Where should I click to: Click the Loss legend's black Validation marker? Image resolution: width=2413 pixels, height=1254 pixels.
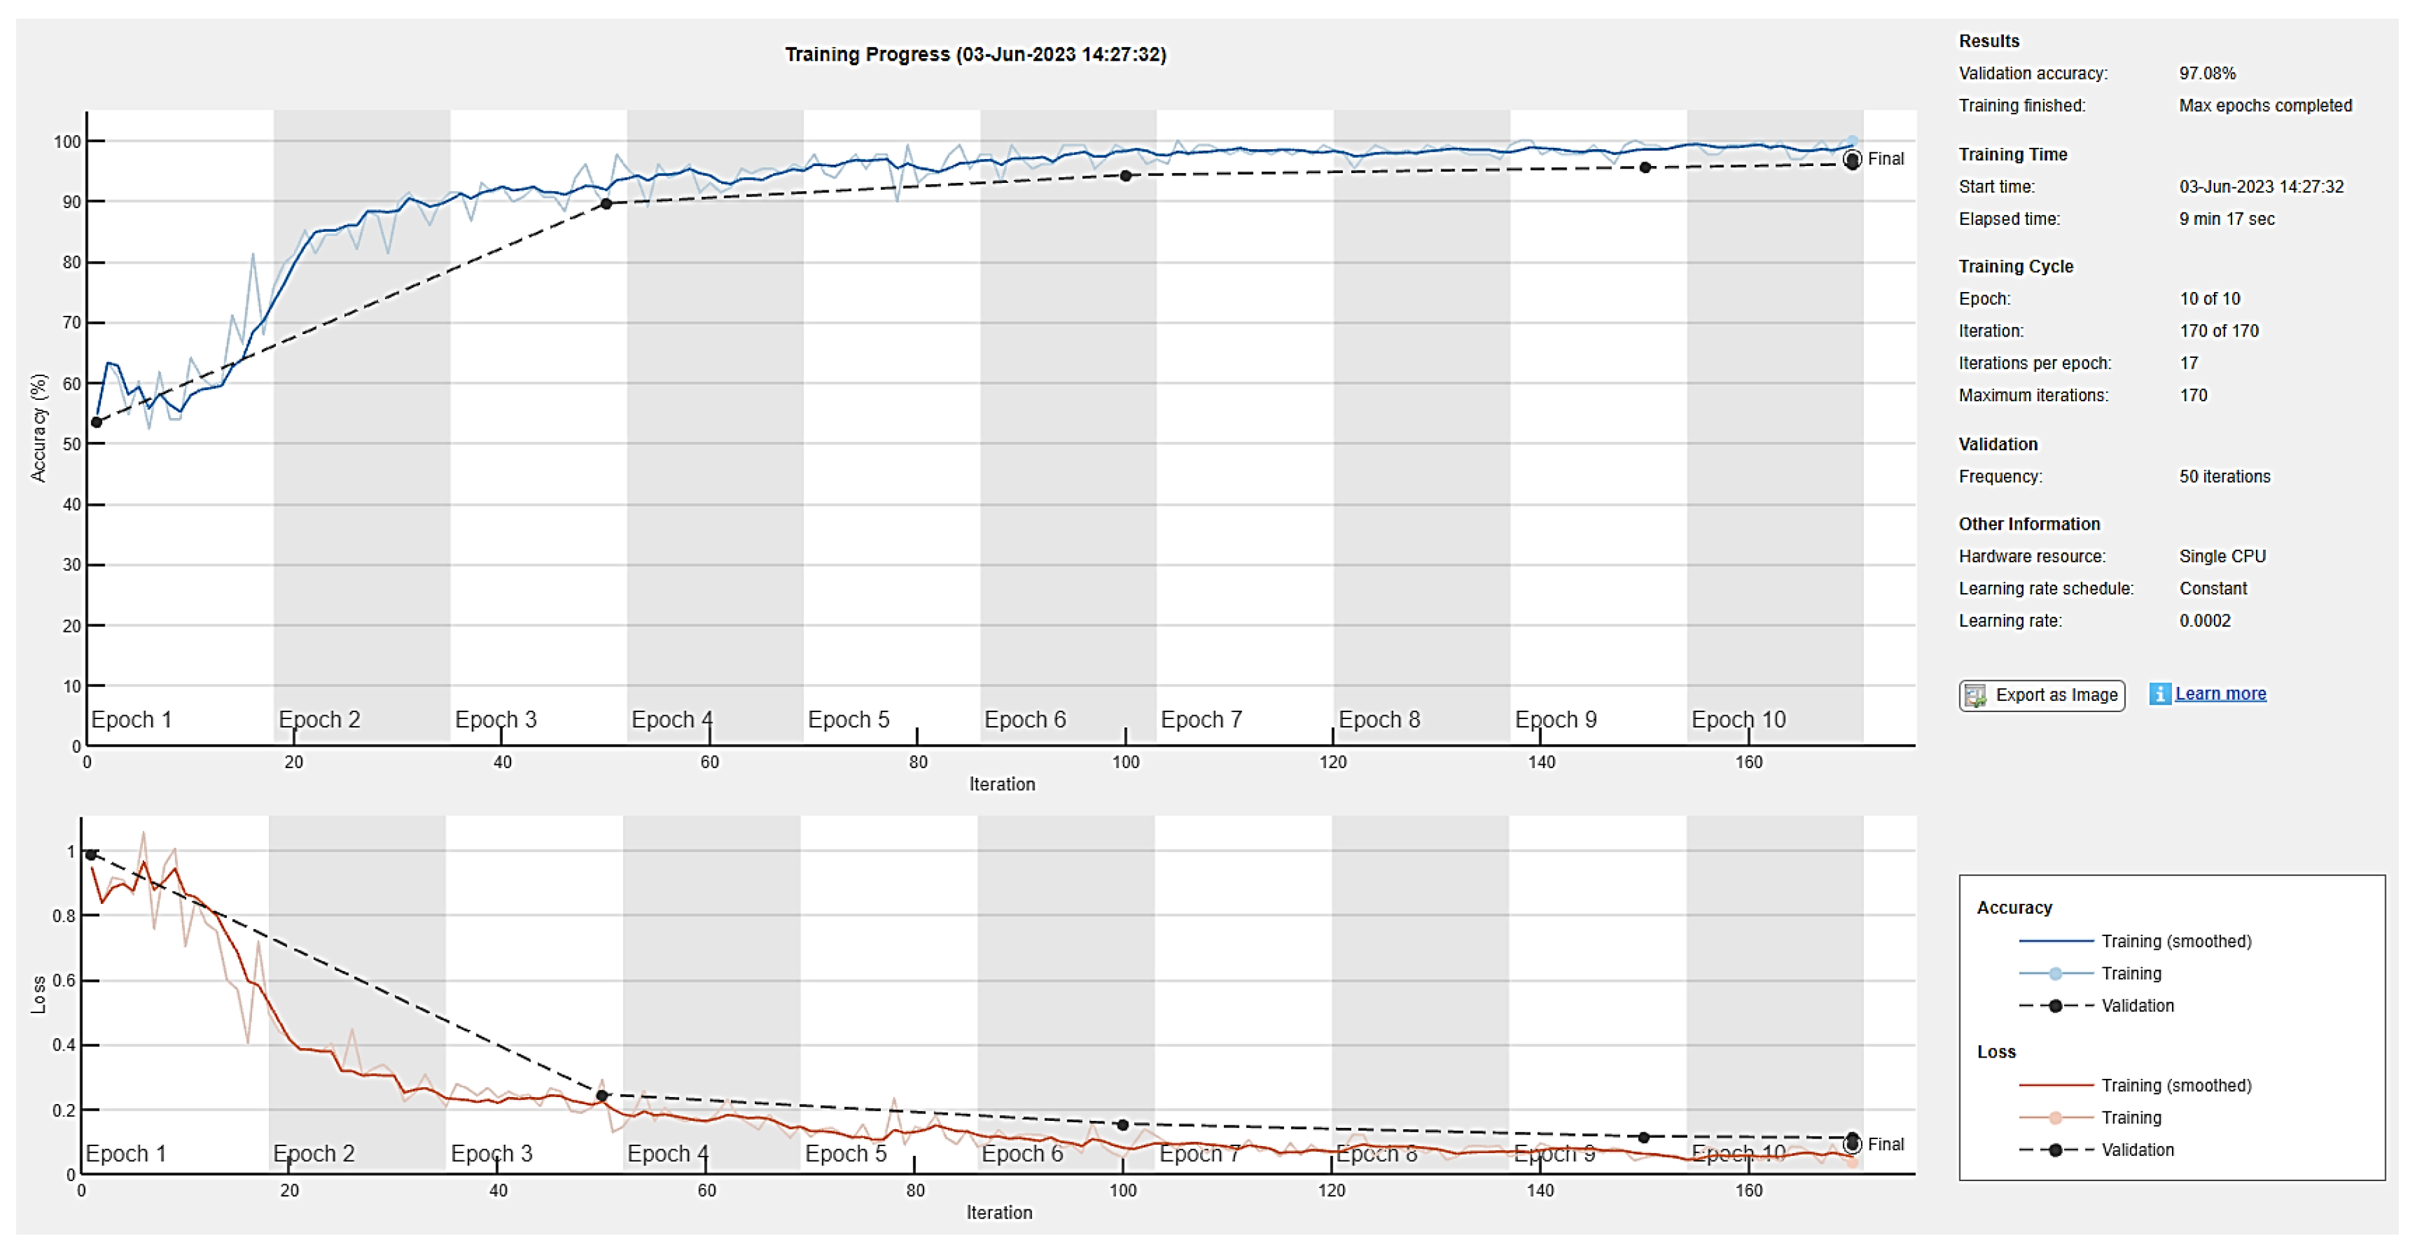point(2055,1150)
